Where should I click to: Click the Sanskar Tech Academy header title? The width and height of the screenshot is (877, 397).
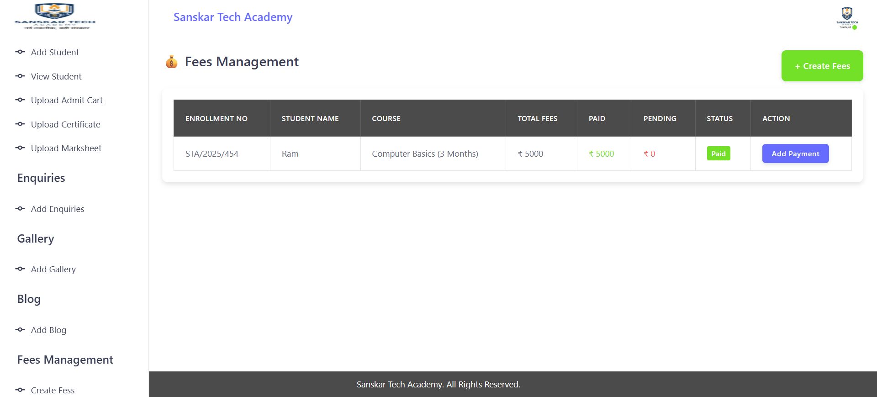point(233,17)
